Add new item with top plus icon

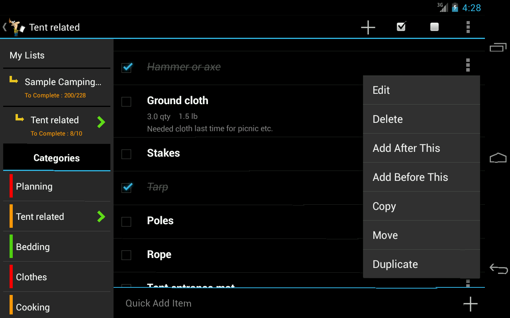pos(368,27)
